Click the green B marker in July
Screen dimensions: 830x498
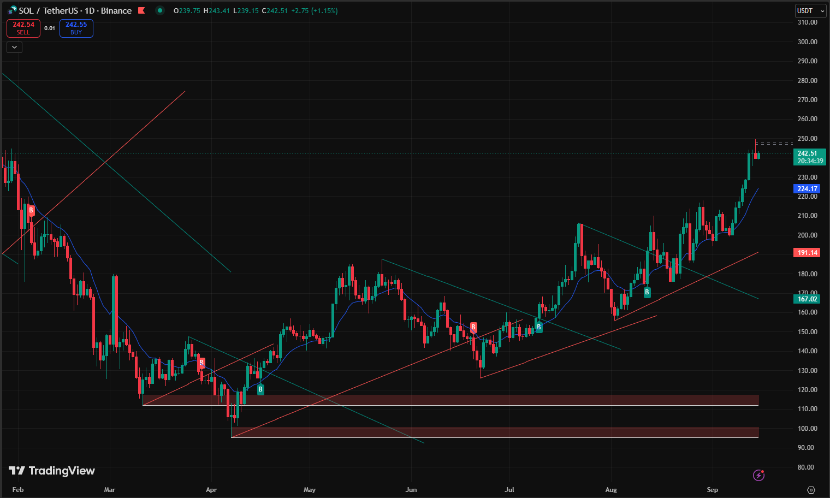coord(539,327)
